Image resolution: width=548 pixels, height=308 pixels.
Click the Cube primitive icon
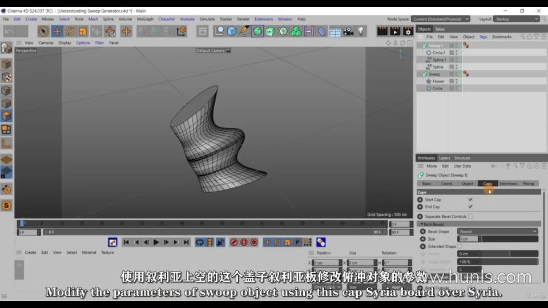pyautogui.click(x=232, y=31)
